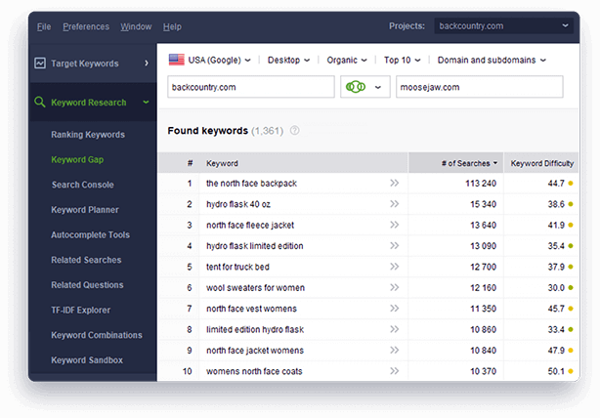The image size is (600, 418).
Task: Open the comparison mode dropdown arrow
Action: click(378, 87)
